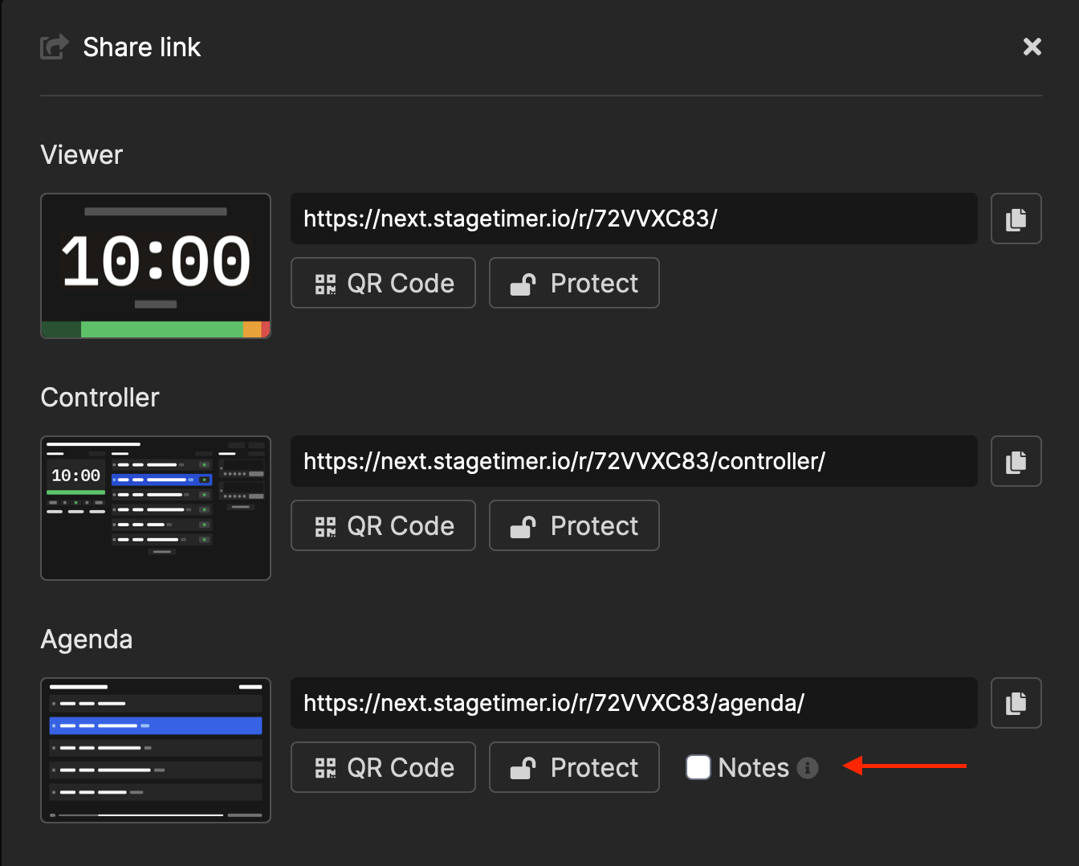
Task: Enable the Notes checkbox for Agenda
Action: [x=698, y=767]
